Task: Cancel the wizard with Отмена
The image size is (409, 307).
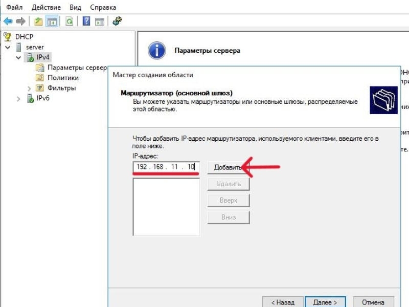Action: pyautogui.click(x=373, y=302)
